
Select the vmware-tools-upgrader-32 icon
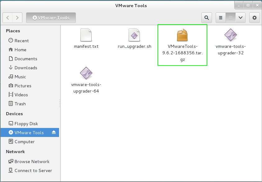(x=231, y=35)
